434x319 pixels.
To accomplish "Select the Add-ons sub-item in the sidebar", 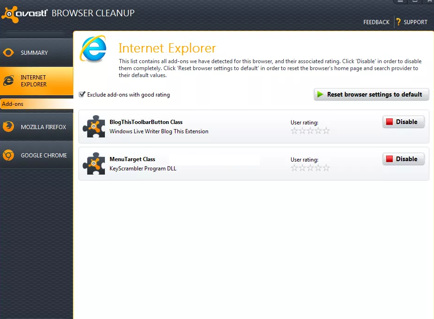I will point(13,104).
